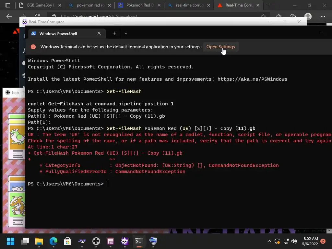Switch to the pokemon red search tab

90,5
